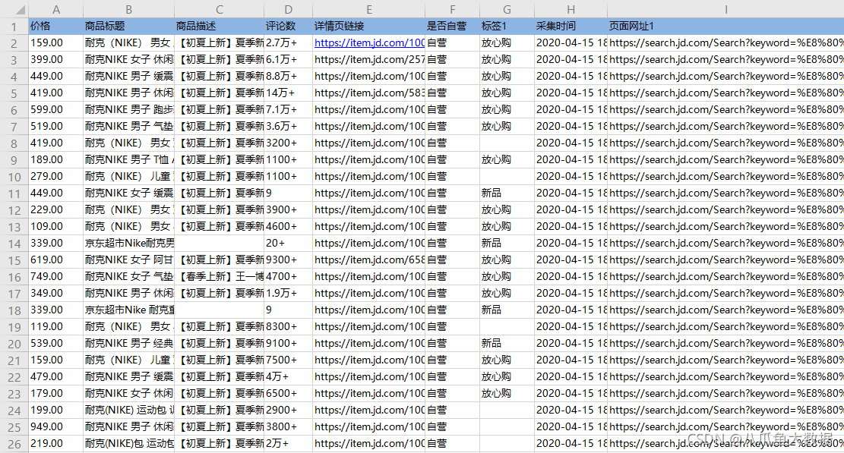The width and height of the screenshot is (844, 453).
Task: Click the https://item.jd.com/257 link cell
Action: click(369, 59)
